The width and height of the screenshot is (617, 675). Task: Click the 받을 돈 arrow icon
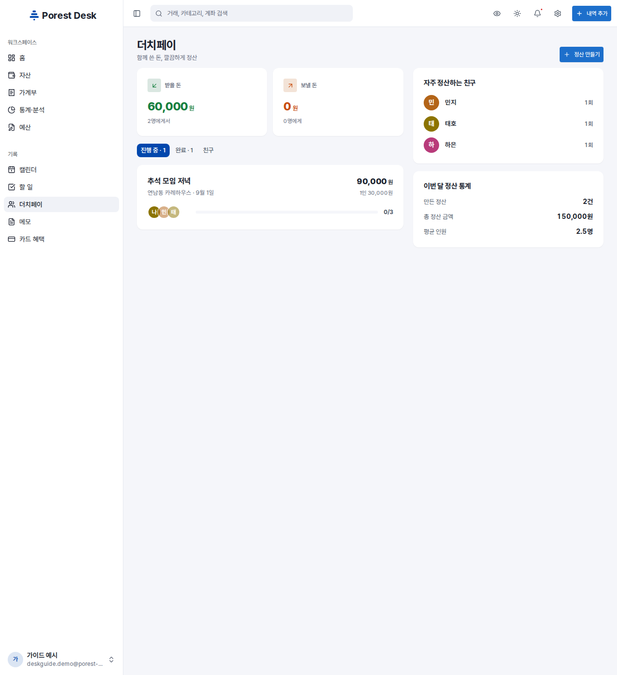point(154,85)
